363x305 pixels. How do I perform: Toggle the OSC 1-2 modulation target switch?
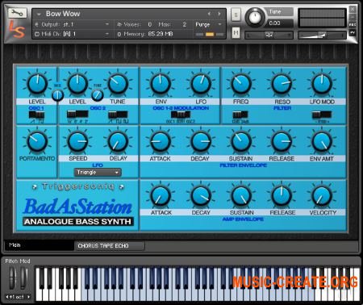[x=181, y=115]
